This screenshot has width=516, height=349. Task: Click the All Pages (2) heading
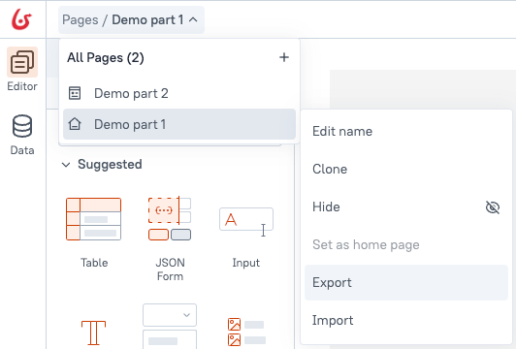pyautogui.click(x=106, y=57)
